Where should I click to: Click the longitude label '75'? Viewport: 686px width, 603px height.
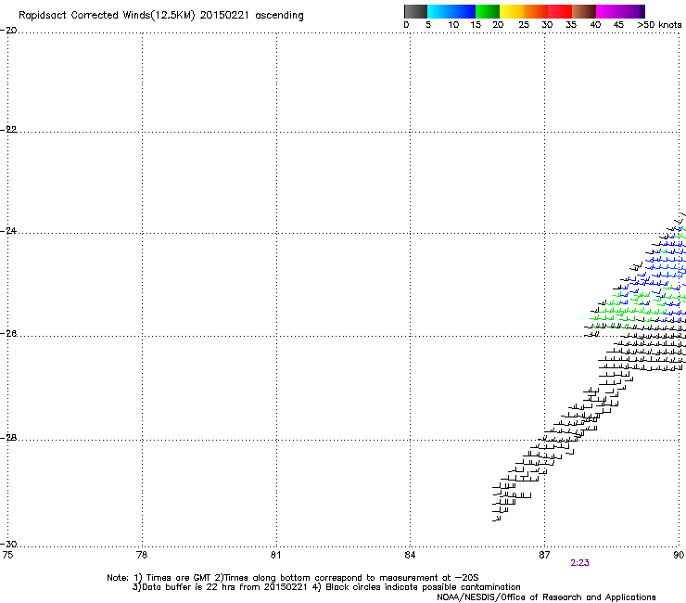coord(7,555)
